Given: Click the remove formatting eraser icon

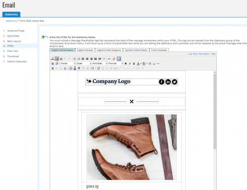Looking at the screenshot, I should coord(154,63).
